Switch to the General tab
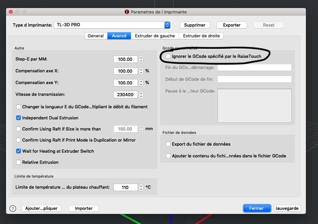 point(96,36)
